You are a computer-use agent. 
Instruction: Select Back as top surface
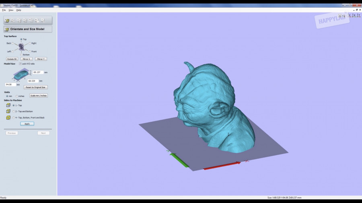click(13, 43)
